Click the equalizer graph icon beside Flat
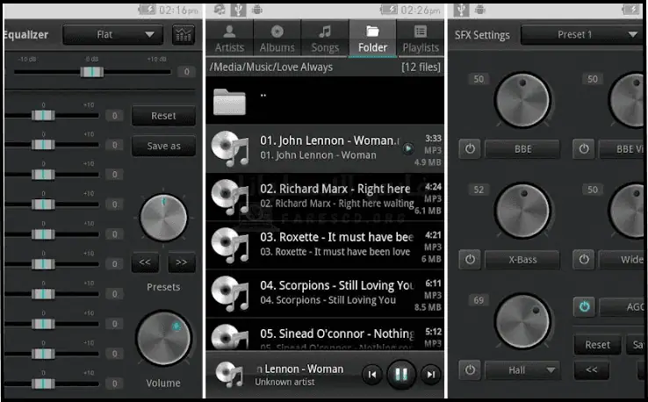 click(x=184, y=35)
